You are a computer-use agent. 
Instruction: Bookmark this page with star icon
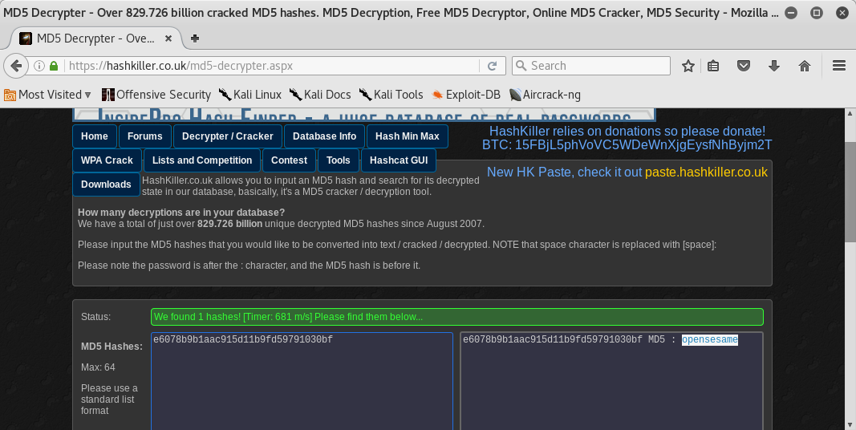pyautogui.click(x=688, y=66)
